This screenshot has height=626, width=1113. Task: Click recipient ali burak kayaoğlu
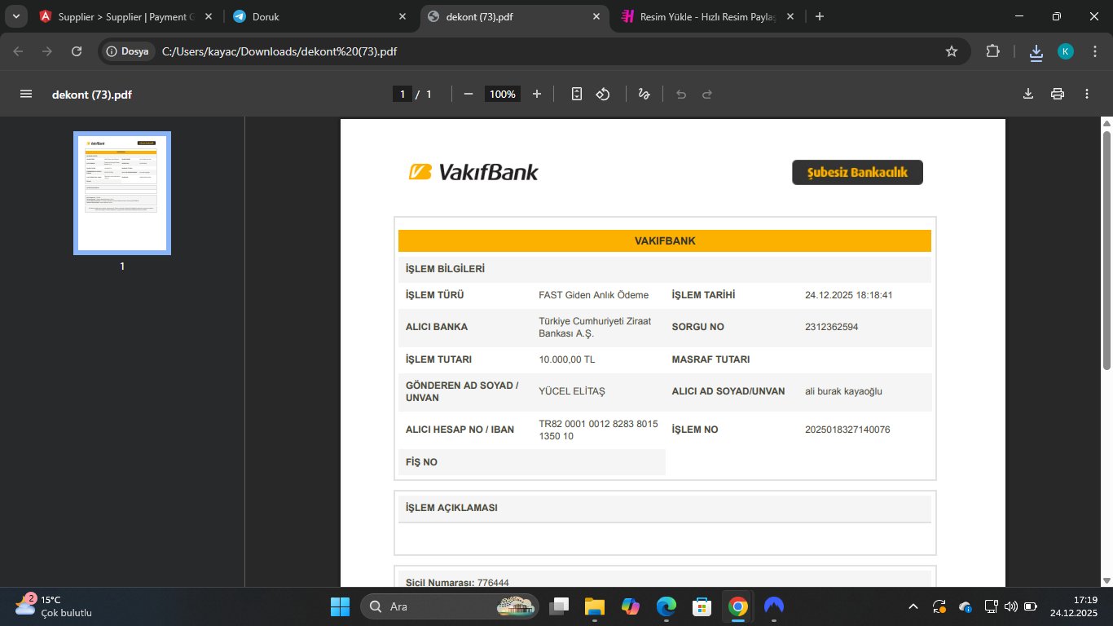click(x=843, y=391)
